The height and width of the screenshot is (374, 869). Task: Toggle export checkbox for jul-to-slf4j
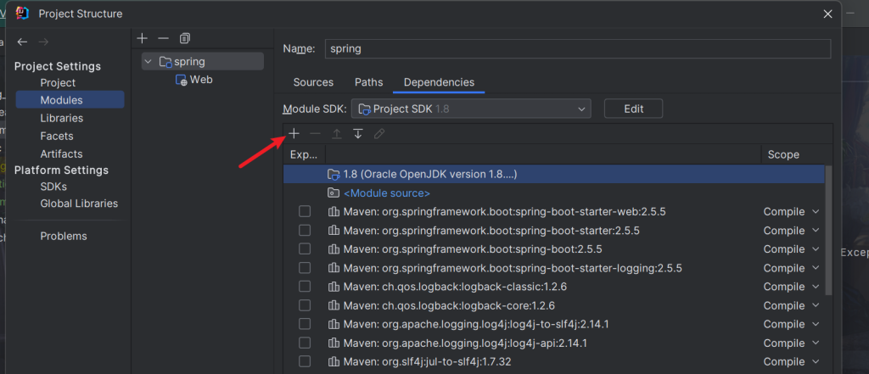point(305,362)
